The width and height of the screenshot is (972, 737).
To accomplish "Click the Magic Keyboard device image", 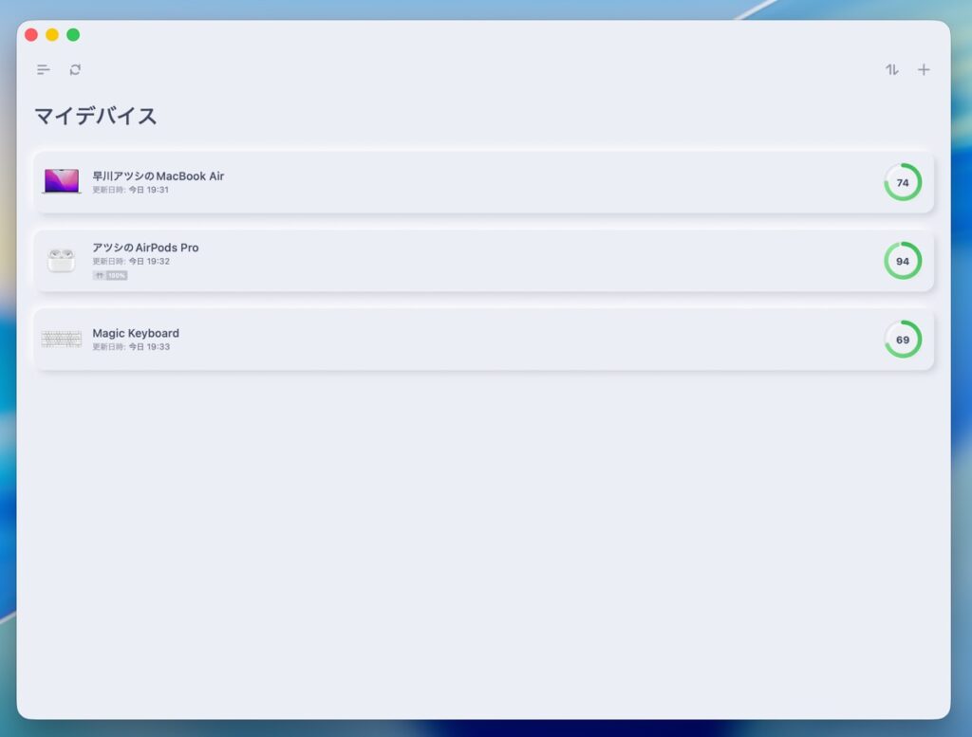I will coord(62,339).
